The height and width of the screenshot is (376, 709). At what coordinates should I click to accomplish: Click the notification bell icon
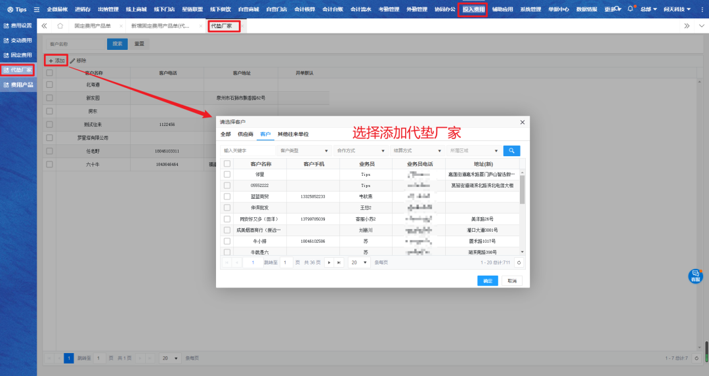[x=630, y=9]
